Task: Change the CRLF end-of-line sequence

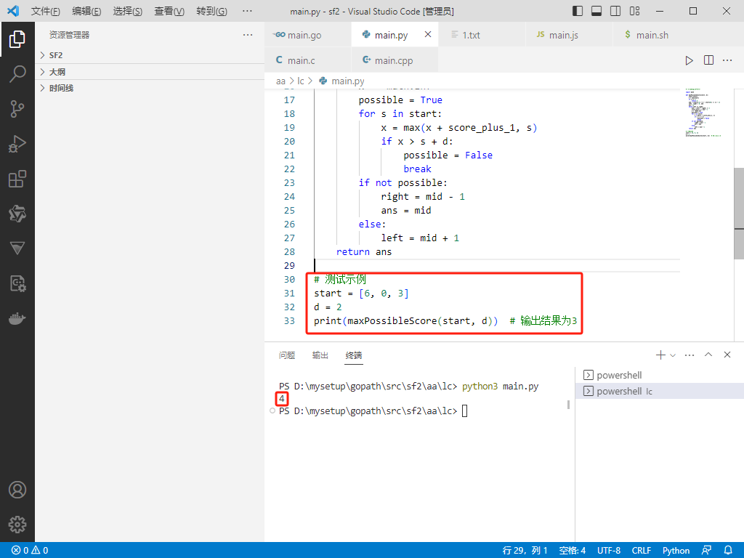Action: click(x=641, y=550)
